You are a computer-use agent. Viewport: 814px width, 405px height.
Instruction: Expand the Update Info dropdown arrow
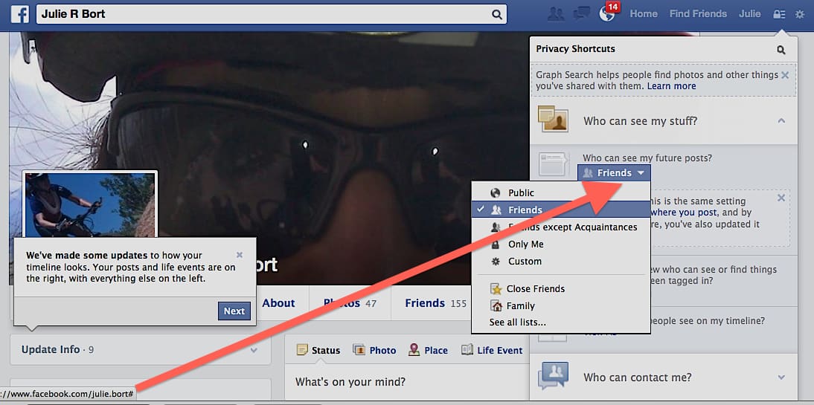coord(254,350)
